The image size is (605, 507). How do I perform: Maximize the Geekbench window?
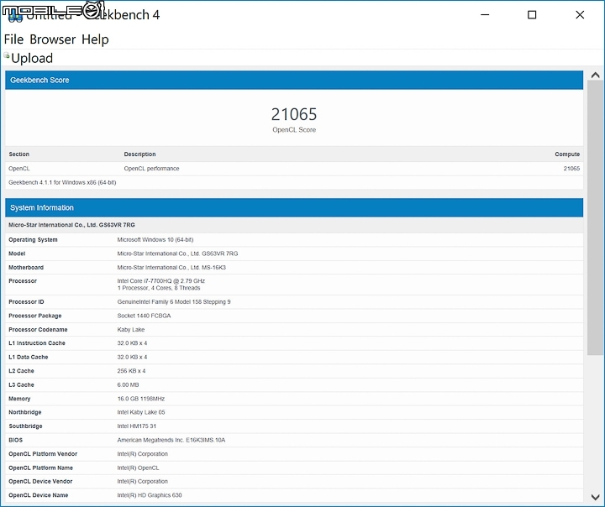pos(532,14)
